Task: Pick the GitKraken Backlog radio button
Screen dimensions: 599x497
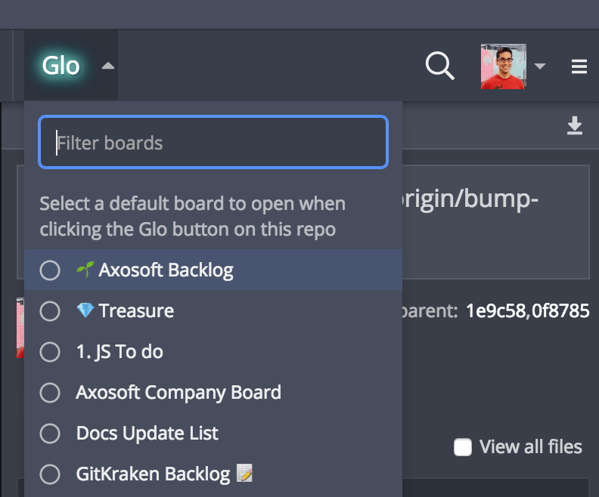Action: click(x=50, y=474)
